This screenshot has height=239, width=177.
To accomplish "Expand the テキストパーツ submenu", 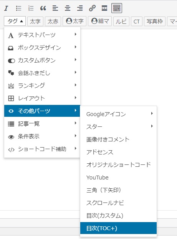I will click(42, 35).
